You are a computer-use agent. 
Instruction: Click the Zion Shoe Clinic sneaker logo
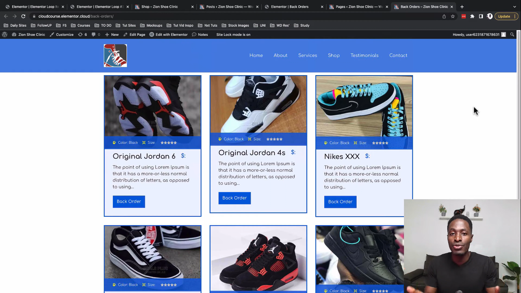point(115,55)
